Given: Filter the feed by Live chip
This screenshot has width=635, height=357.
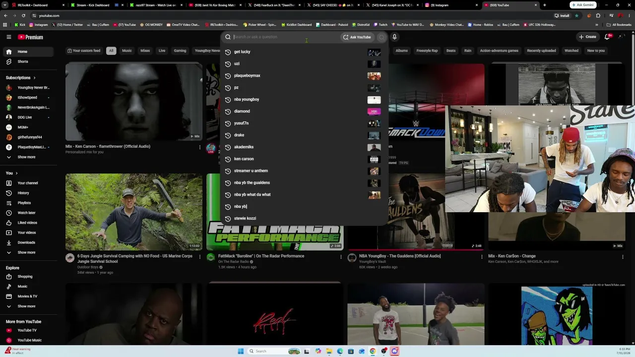Looking at the screenshot, I should click(x=162, y=51).
